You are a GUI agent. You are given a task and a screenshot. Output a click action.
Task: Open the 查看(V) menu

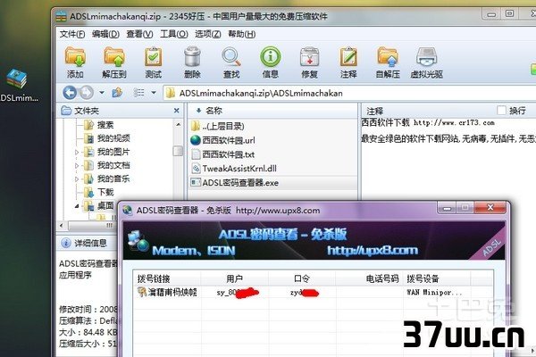click(x=139, y=34)
